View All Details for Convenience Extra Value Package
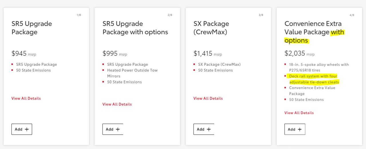Viewport: 366px width, 149px height. click(x=299, y=113)
